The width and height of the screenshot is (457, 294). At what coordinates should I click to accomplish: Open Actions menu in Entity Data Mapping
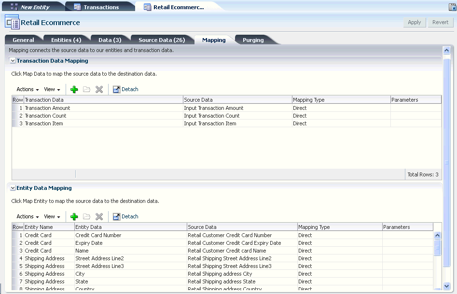click(x=28, y=216)
